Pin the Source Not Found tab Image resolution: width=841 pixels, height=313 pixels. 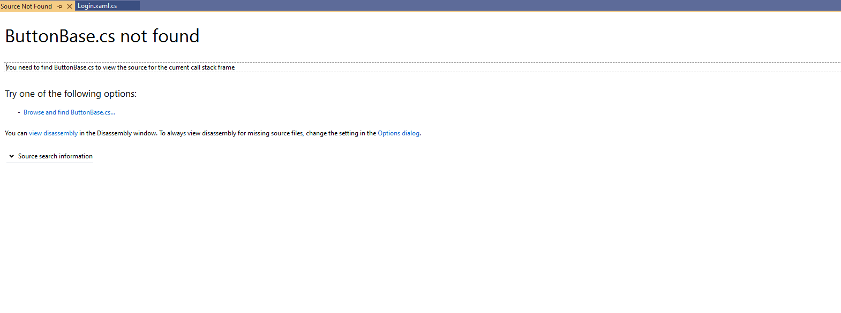click(60, 6)
